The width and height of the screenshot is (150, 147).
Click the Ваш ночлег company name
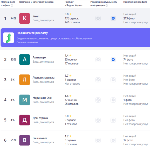point(40,138)
